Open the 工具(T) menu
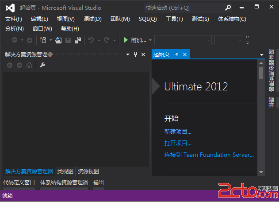This screenshot has width=279, height=202. (x=174, y=19)
